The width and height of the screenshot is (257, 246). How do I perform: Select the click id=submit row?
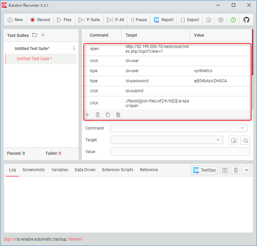[167, 91]
